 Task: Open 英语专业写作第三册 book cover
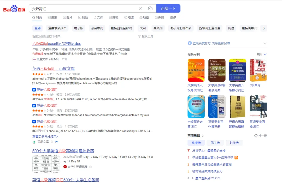coord(217,107)
